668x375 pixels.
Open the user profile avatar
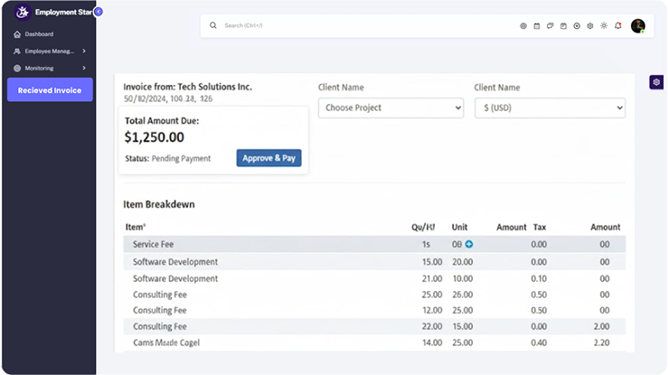(x=638, y=26)
